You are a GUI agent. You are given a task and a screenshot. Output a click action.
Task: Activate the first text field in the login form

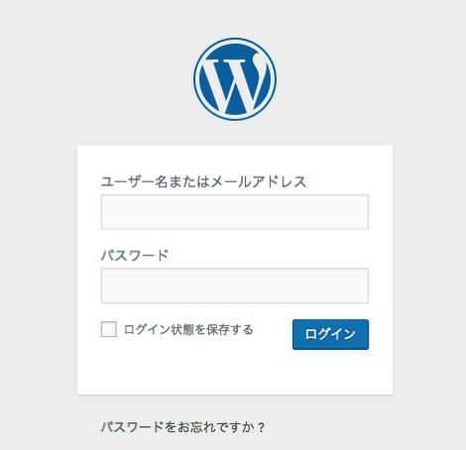(x=235, y=212)
